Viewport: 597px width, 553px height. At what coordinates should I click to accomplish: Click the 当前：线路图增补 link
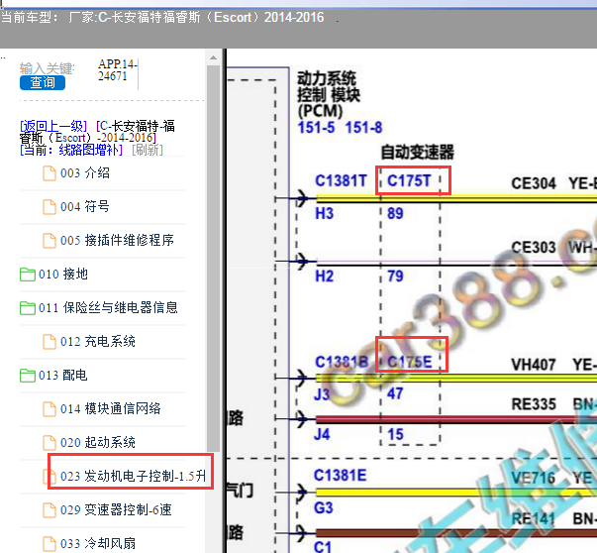click(71, 150)
